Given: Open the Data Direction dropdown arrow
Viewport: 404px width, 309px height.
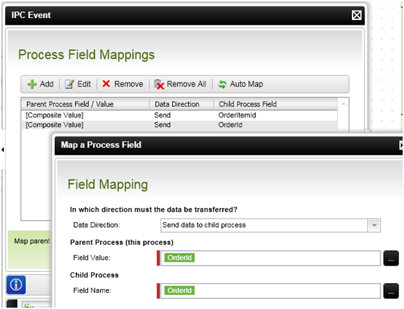Looking at the screenshot, I should coord(374,226).
